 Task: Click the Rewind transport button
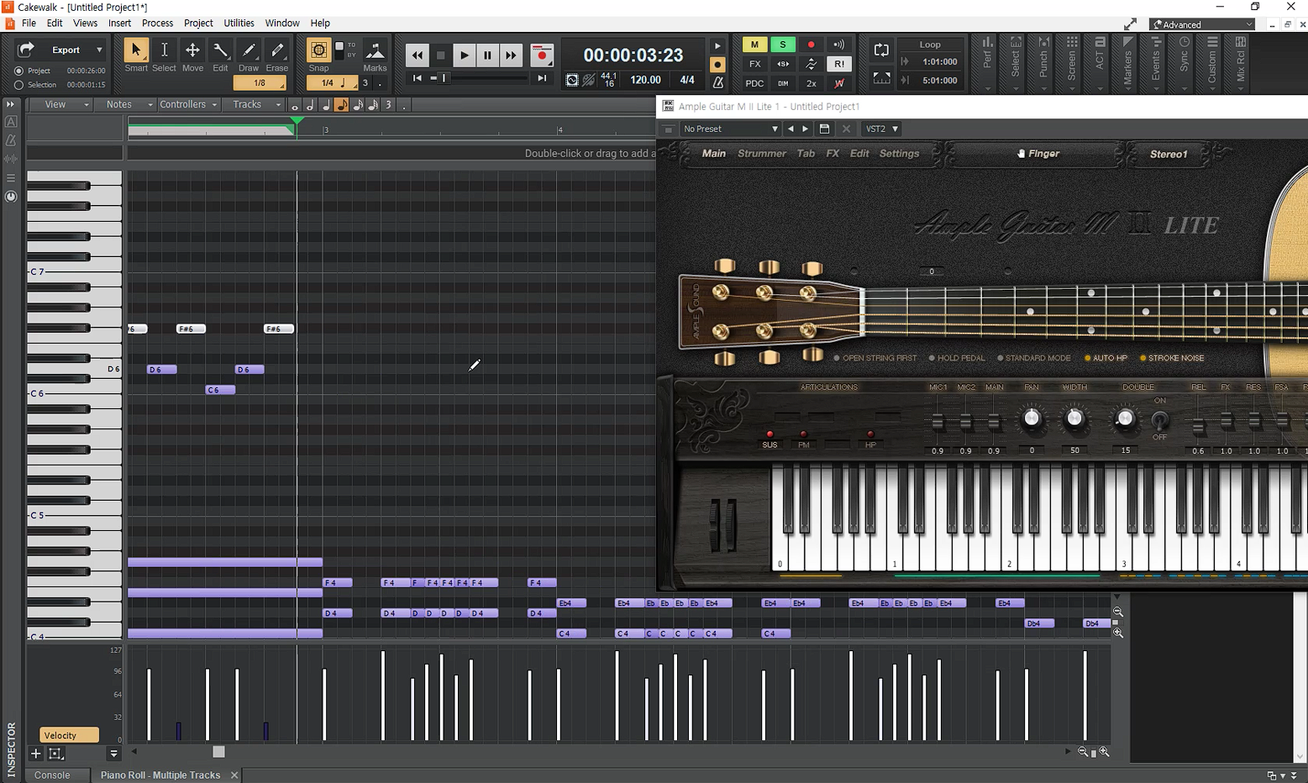pyautogui.click(x=417, y=55)
